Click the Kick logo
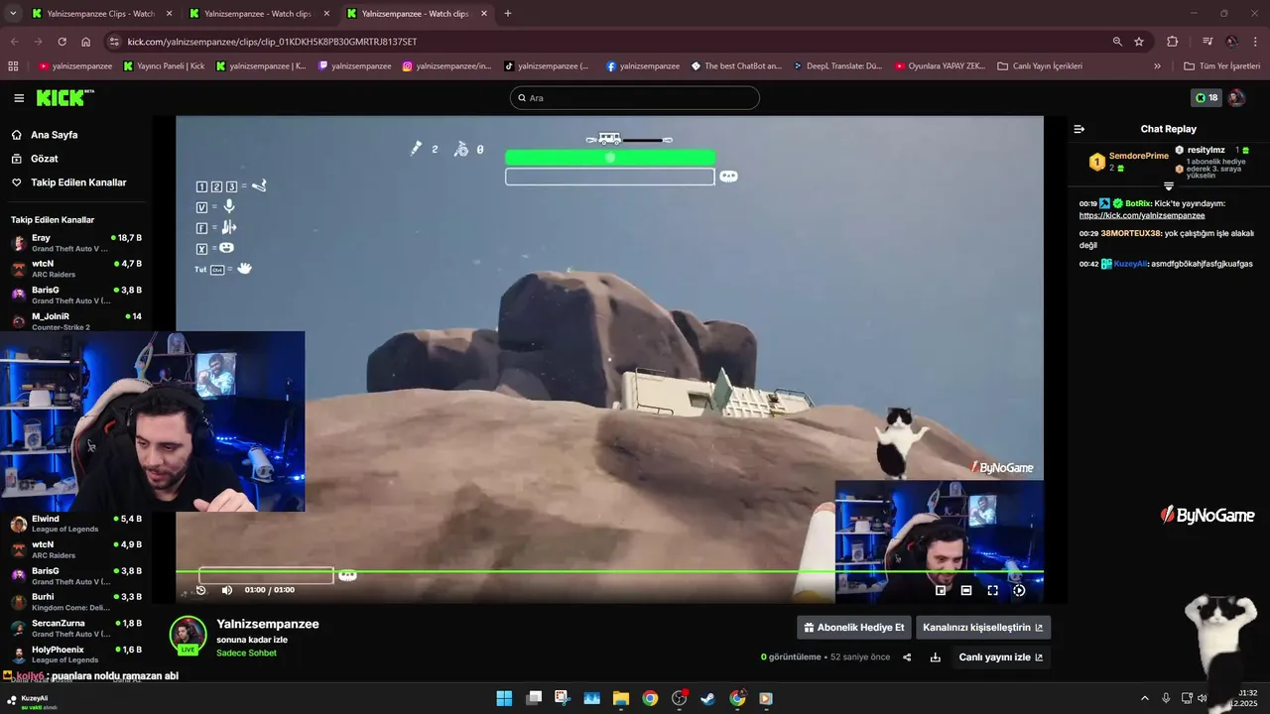This screenshot has height=714, width=1270. point(64,98)
